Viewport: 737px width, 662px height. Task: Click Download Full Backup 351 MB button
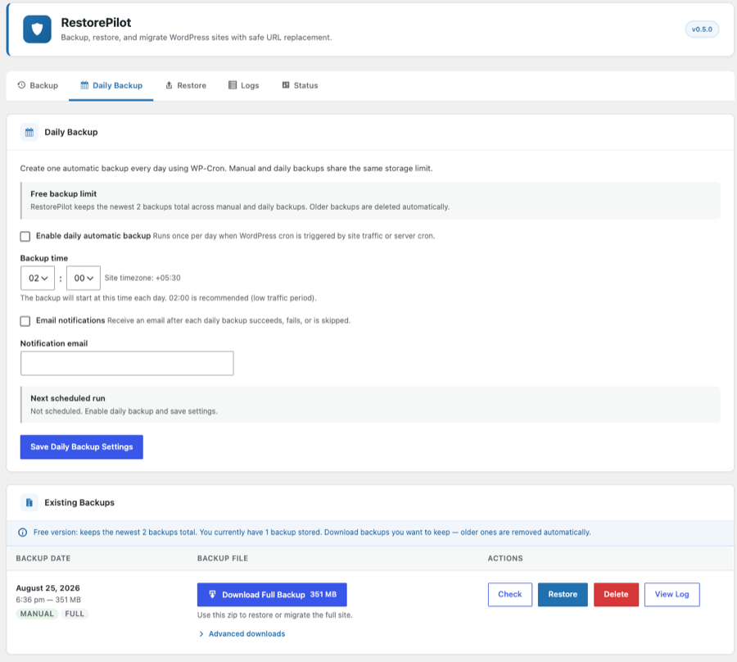click(272, 595)
